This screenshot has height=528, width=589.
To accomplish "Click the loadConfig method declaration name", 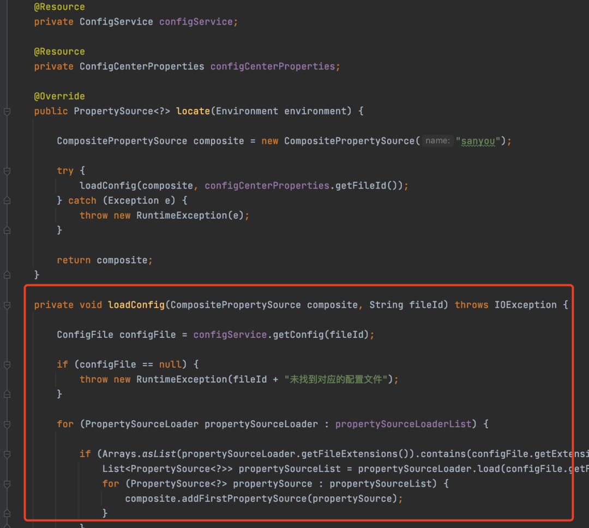I will 136,305.
